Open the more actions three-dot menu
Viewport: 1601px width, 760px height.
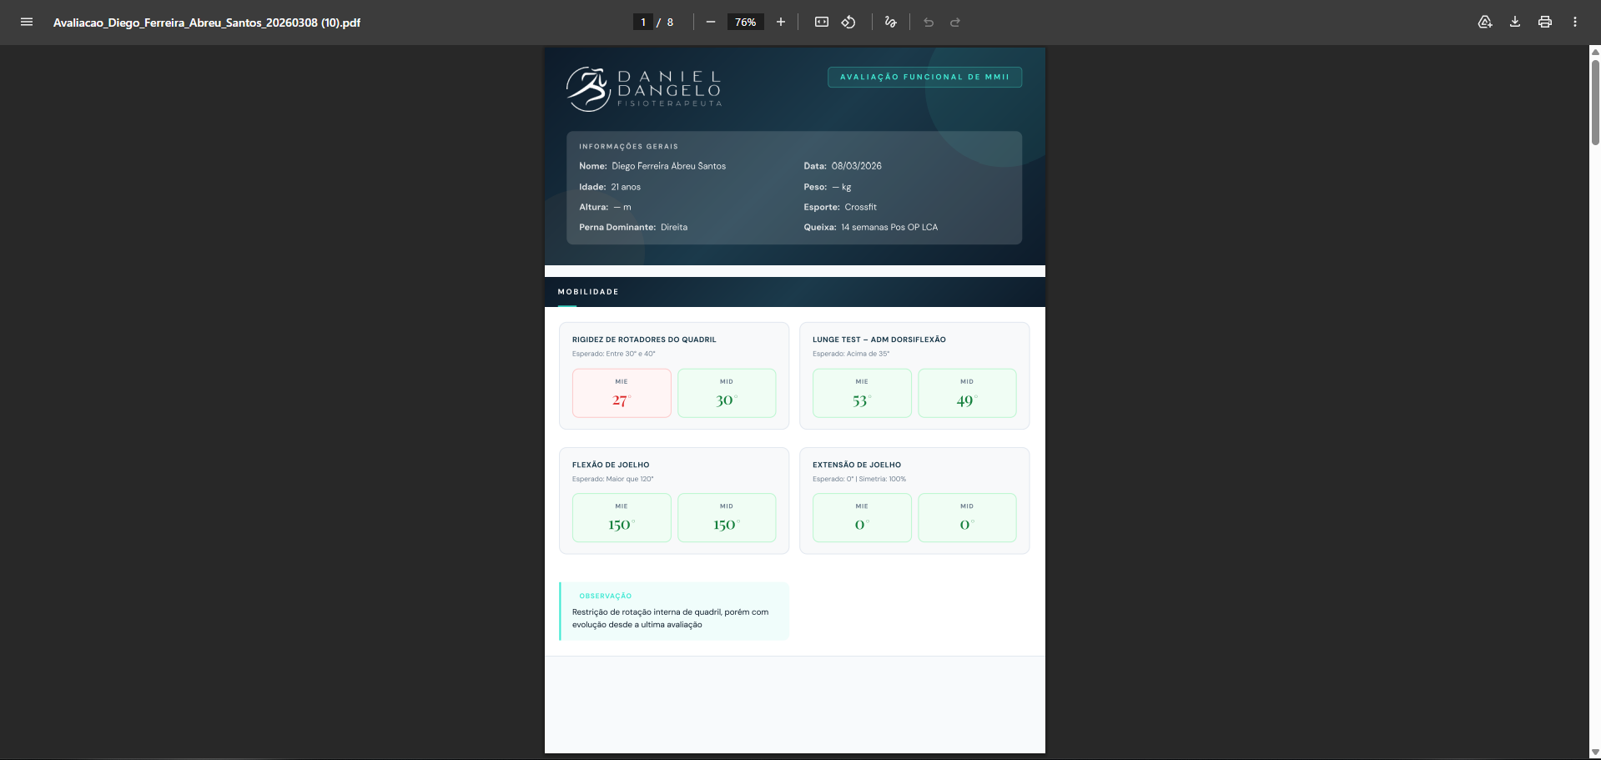click(1574, 23)
